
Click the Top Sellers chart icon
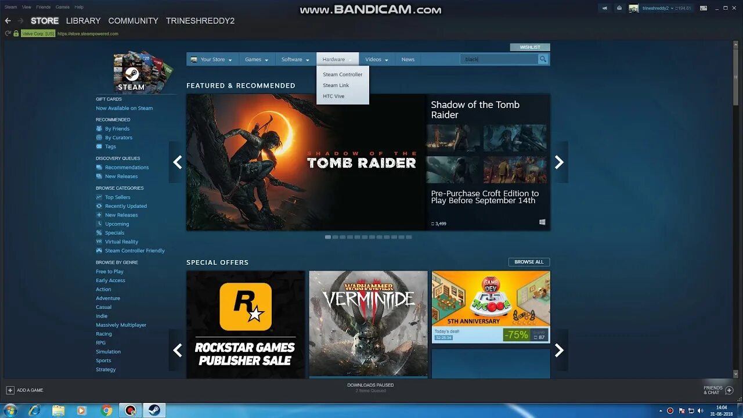[99, 197]
